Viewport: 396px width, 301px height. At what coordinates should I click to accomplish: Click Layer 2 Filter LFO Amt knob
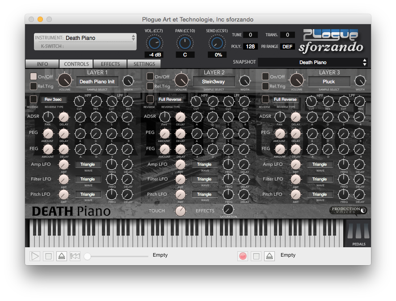(x=180, y=180)
